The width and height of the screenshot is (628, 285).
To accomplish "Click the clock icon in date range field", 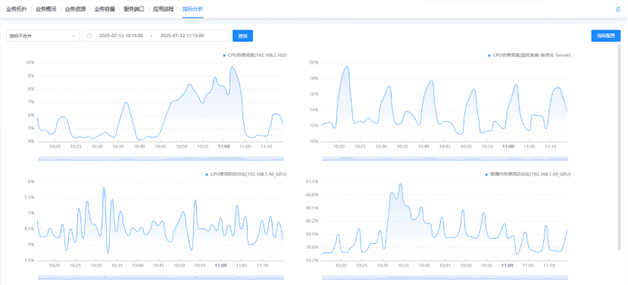I will point(89,36).
